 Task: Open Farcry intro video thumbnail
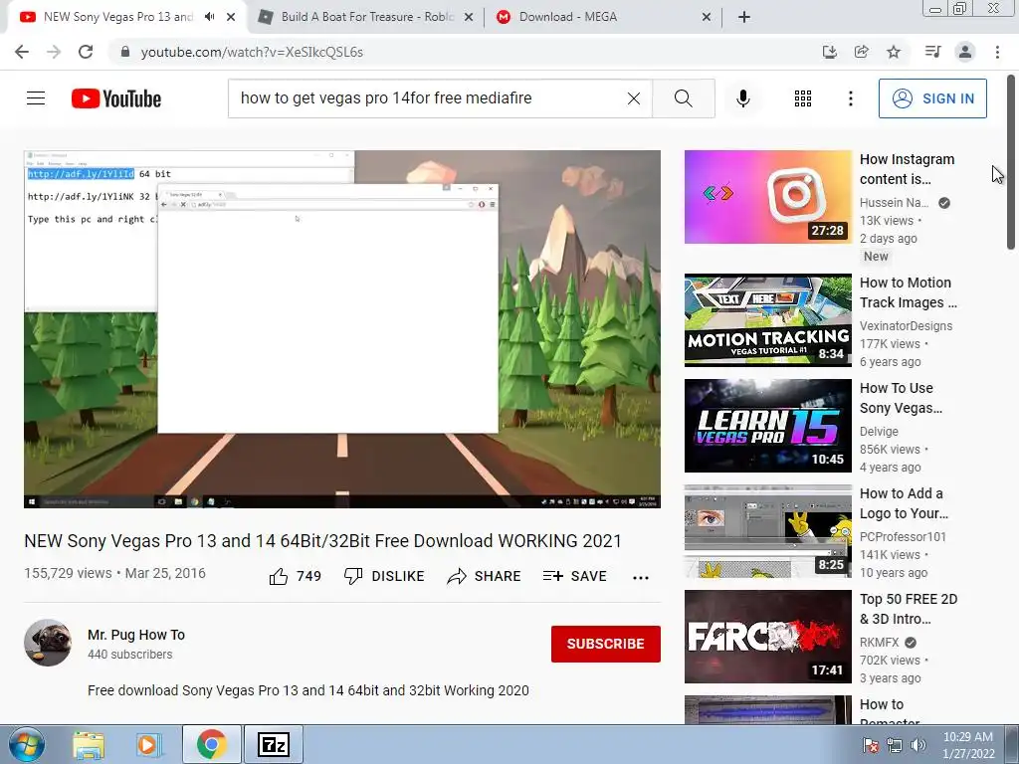click(768, 637)
